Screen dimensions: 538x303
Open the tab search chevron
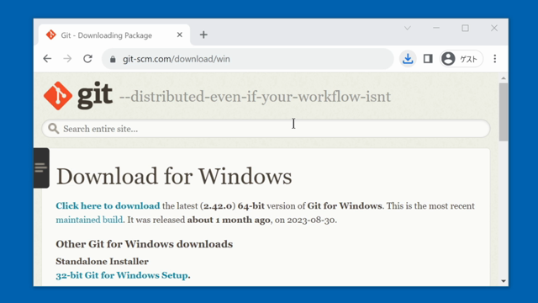407,28
